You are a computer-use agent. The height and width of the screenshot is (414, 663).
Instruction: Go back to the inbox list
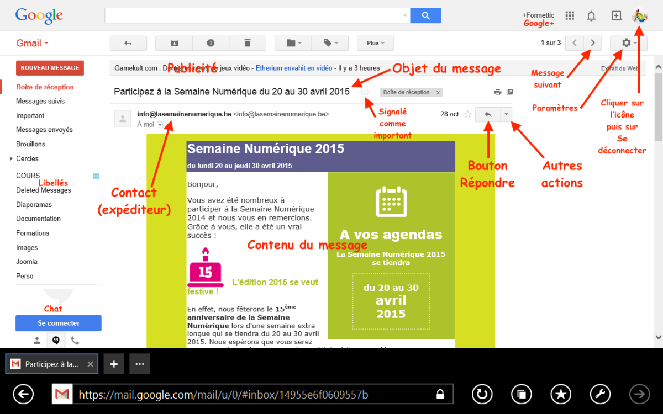(128, 43)
